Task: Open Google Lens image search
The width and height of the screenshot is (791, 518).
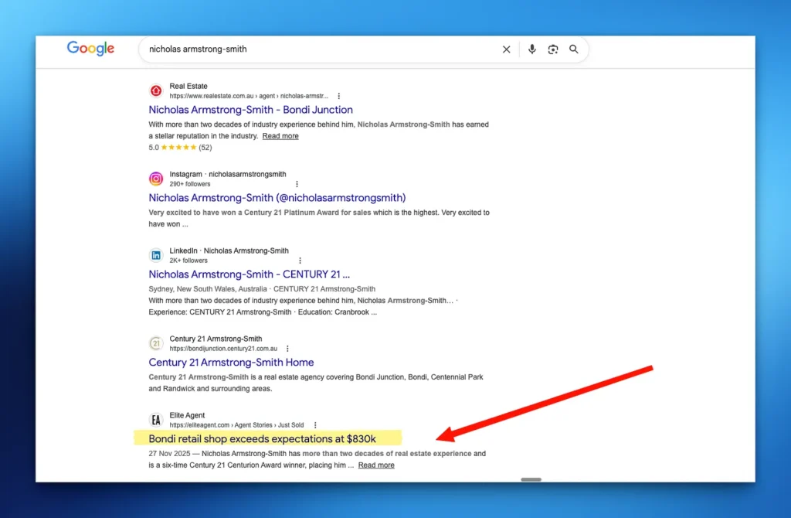Action: click(553, 49)
